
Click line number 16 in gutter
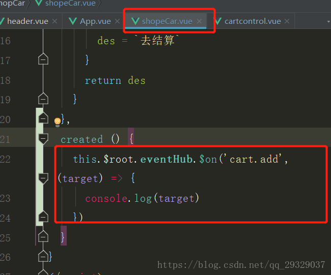[x=5, y=41]
